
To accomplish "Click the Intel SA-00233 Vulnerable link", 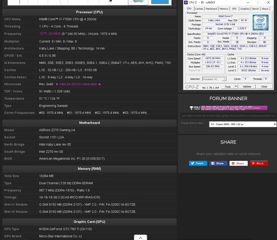I will [x=78, y=84].
